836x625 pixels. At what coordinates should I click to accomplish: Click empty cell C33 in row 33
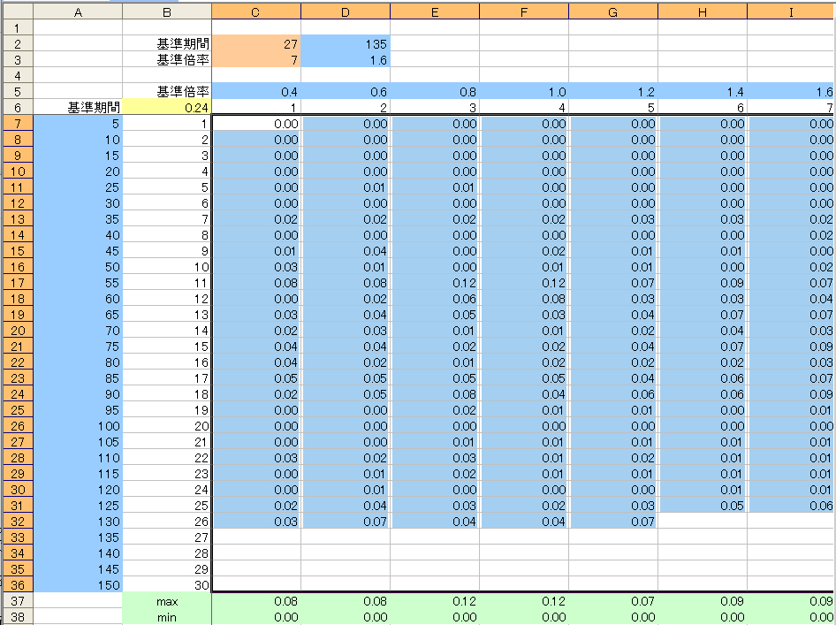click(256, 537)
